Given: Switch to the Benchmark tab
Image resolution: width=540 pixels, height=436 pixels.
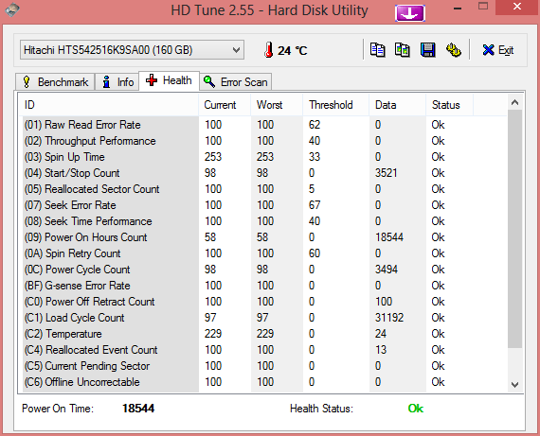Looking at the screenshot, I should click(x=55, y=82).
